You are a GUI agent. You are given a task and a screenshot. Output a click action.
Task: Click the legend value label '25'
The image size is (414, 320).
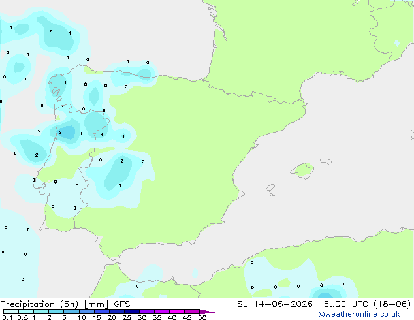127,317
